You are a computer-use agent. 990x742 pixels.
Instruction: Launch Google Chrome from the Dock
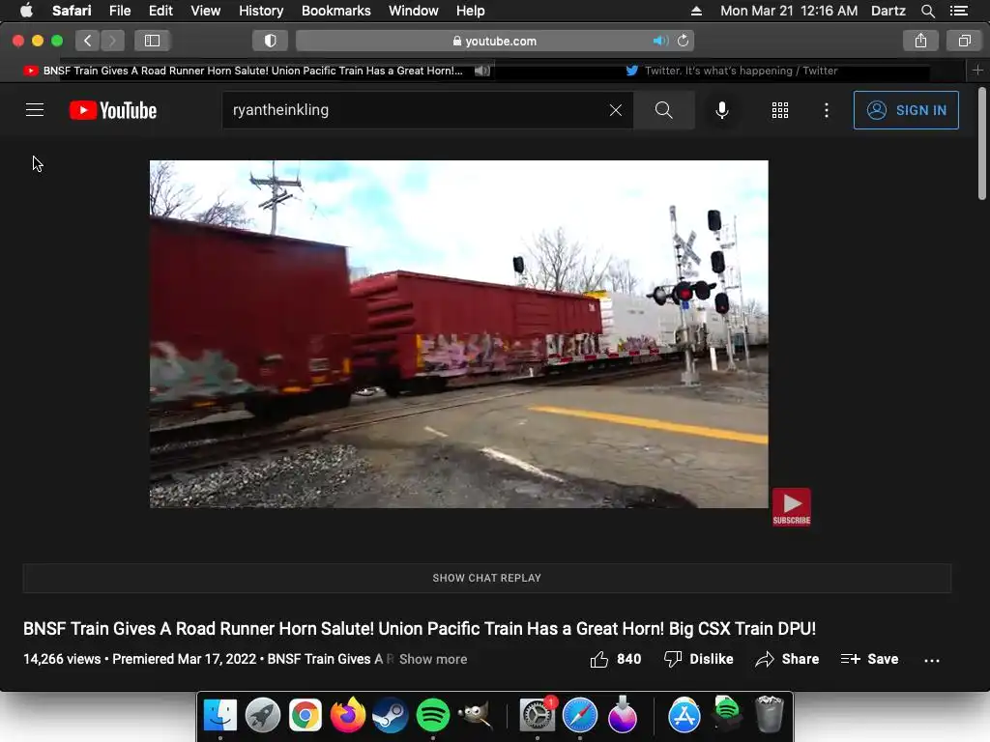click(x=305, y=715)
